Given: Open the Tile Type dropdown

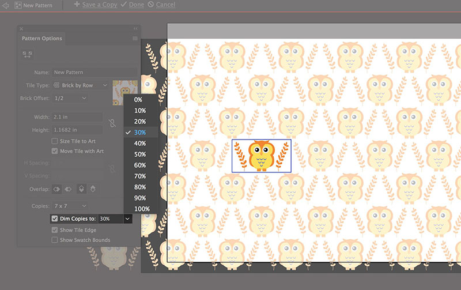Looking at the screenshot, I should 81,85.
